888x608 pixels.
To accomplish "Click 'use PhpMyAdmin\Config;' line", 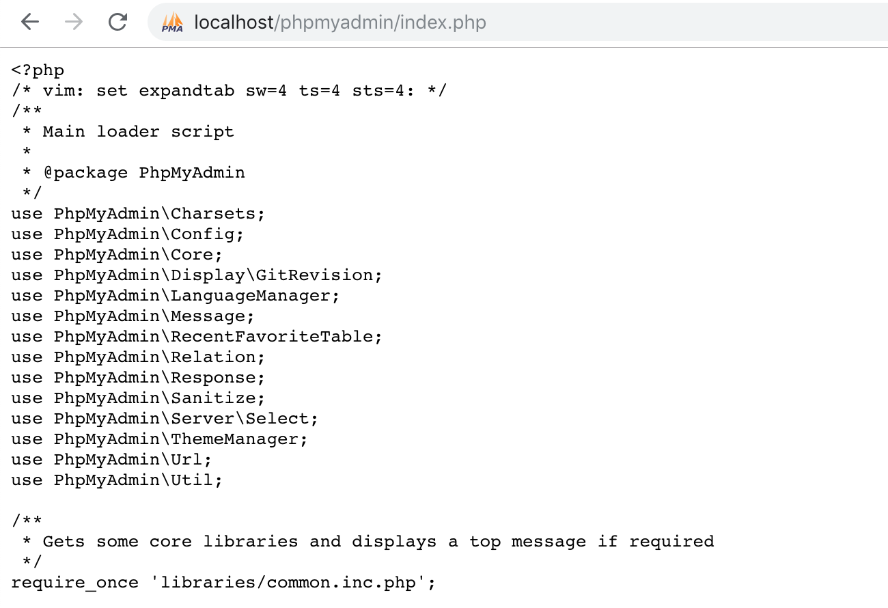I will (127, 234).
